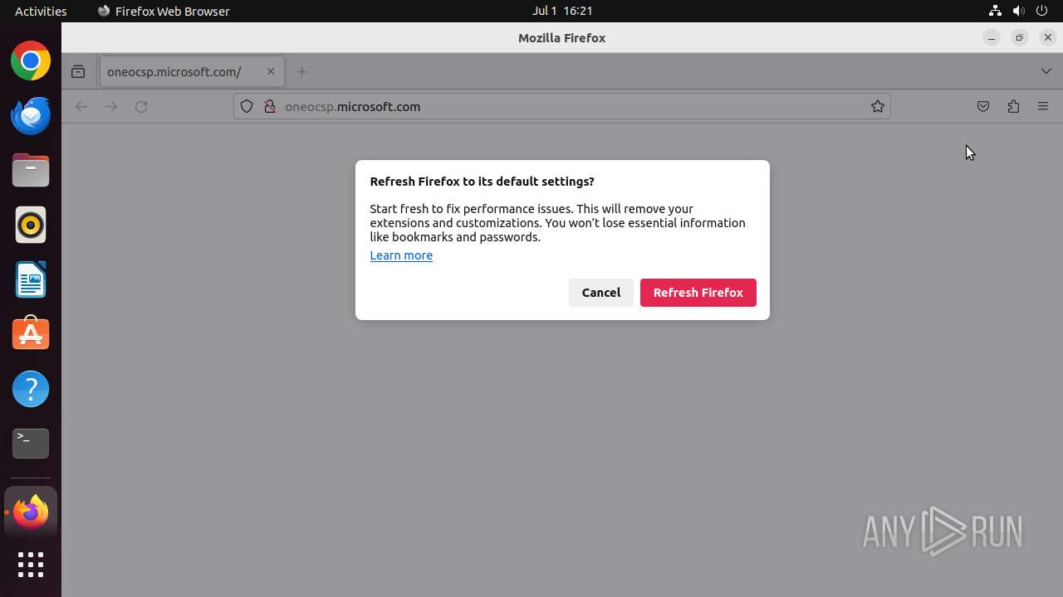The width and height of the screenshot is (1063, 597).
Task: Click the Refresh Firefox button
Action: click(x=698, y=293)
